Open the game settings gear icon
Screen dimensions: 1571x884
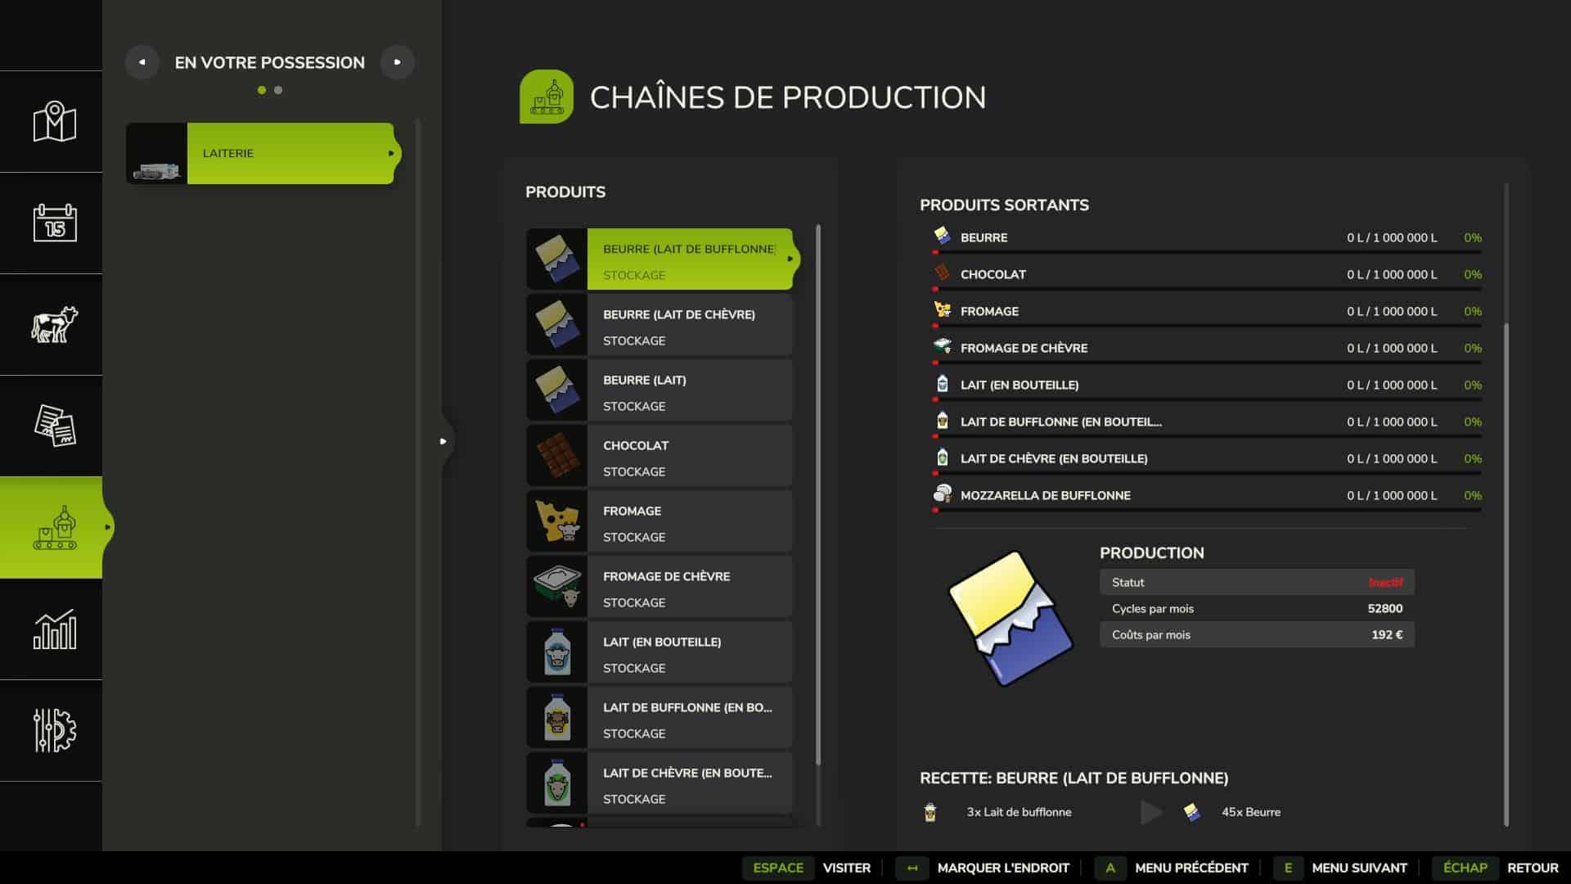point(54,730)
